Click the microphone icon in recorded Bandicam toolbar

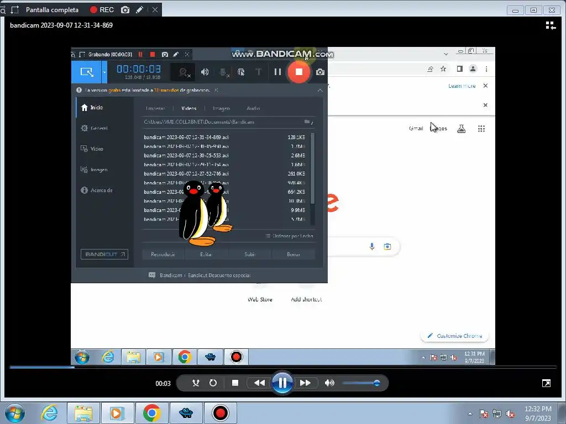[224, 72]
